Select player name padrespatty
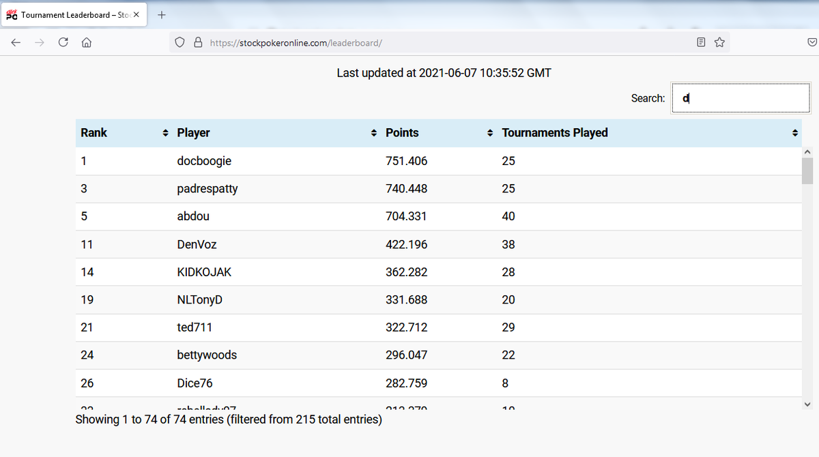 [x=207, y=189]
